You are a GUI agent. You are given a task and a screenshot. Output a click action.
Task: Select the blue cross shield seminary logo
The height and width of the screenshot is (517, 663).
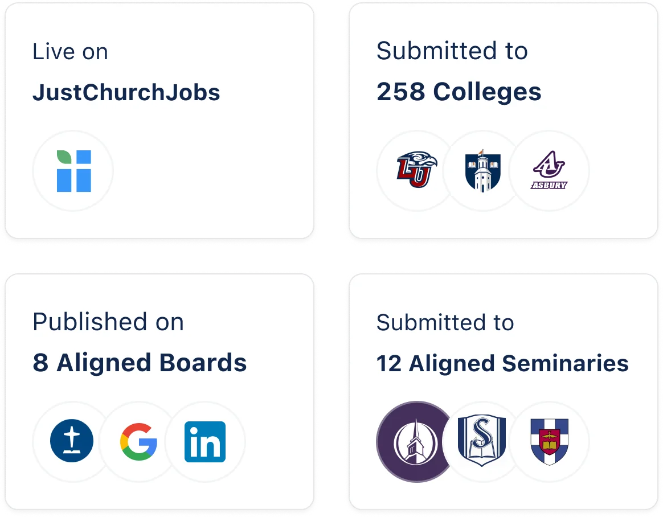549,441
